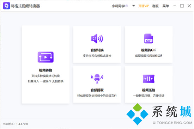Open the 视频转换 video conversion icon
The width and height of the screenshot is (194, 129).
pyautogui.click(x=46, y=57)
